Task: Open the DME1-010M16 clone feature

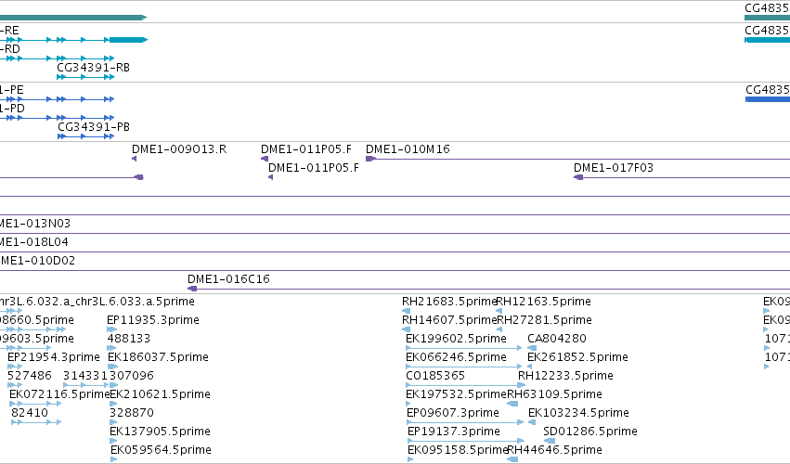Action: pos(577,159)
